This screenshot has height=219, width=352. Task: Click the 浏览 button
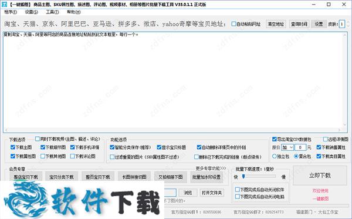(188, 193)
